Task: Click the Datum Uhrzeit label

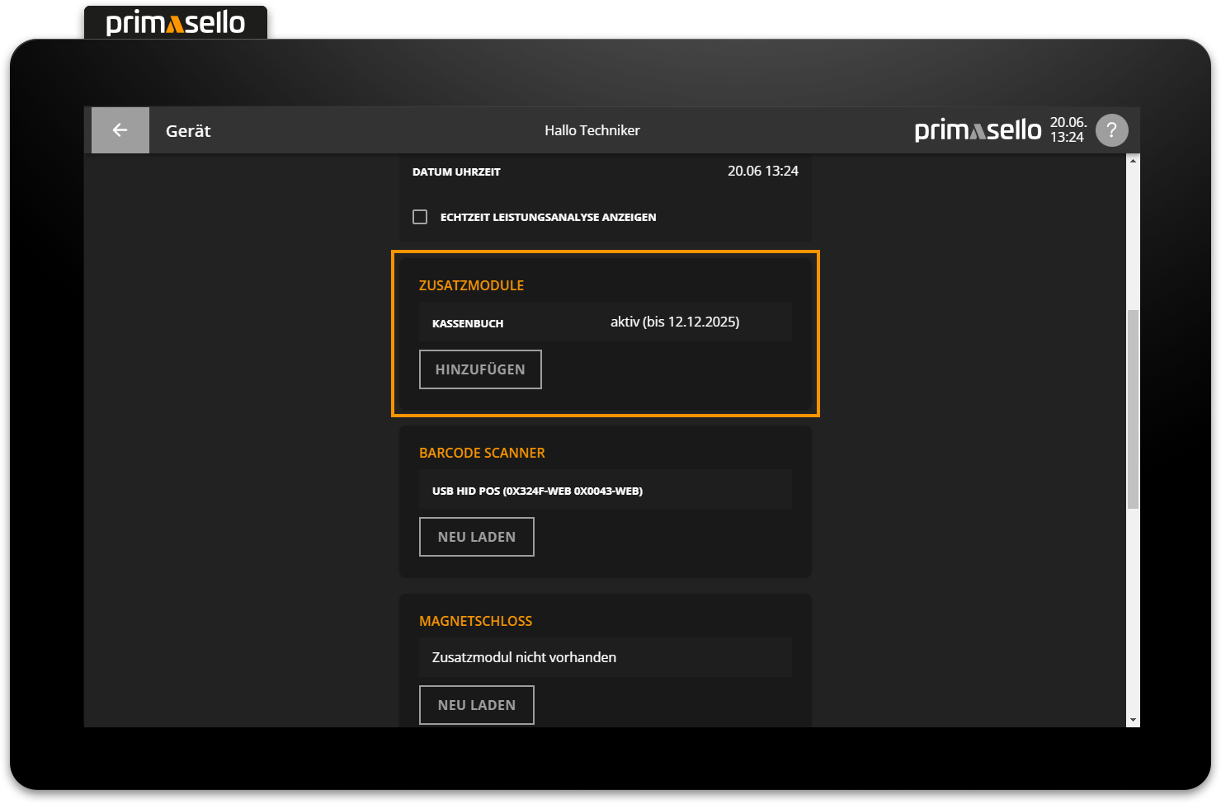Action: [x=456, y=172]
